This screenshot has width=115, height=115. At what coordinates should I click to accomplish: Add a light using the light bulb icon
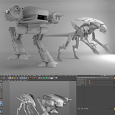(56, 78)
